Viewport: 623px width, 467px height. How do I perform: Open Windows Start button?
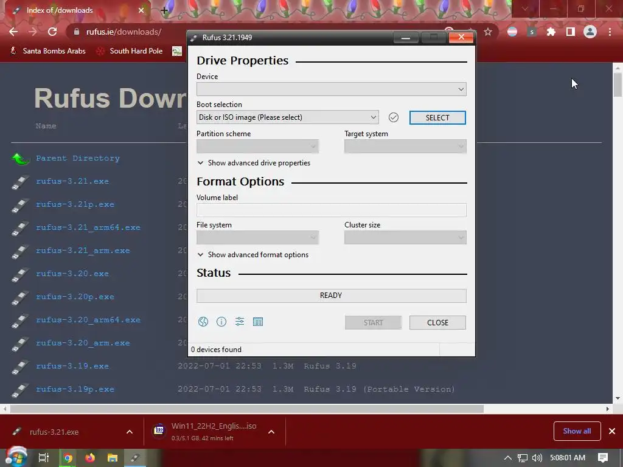coord(16,457)
